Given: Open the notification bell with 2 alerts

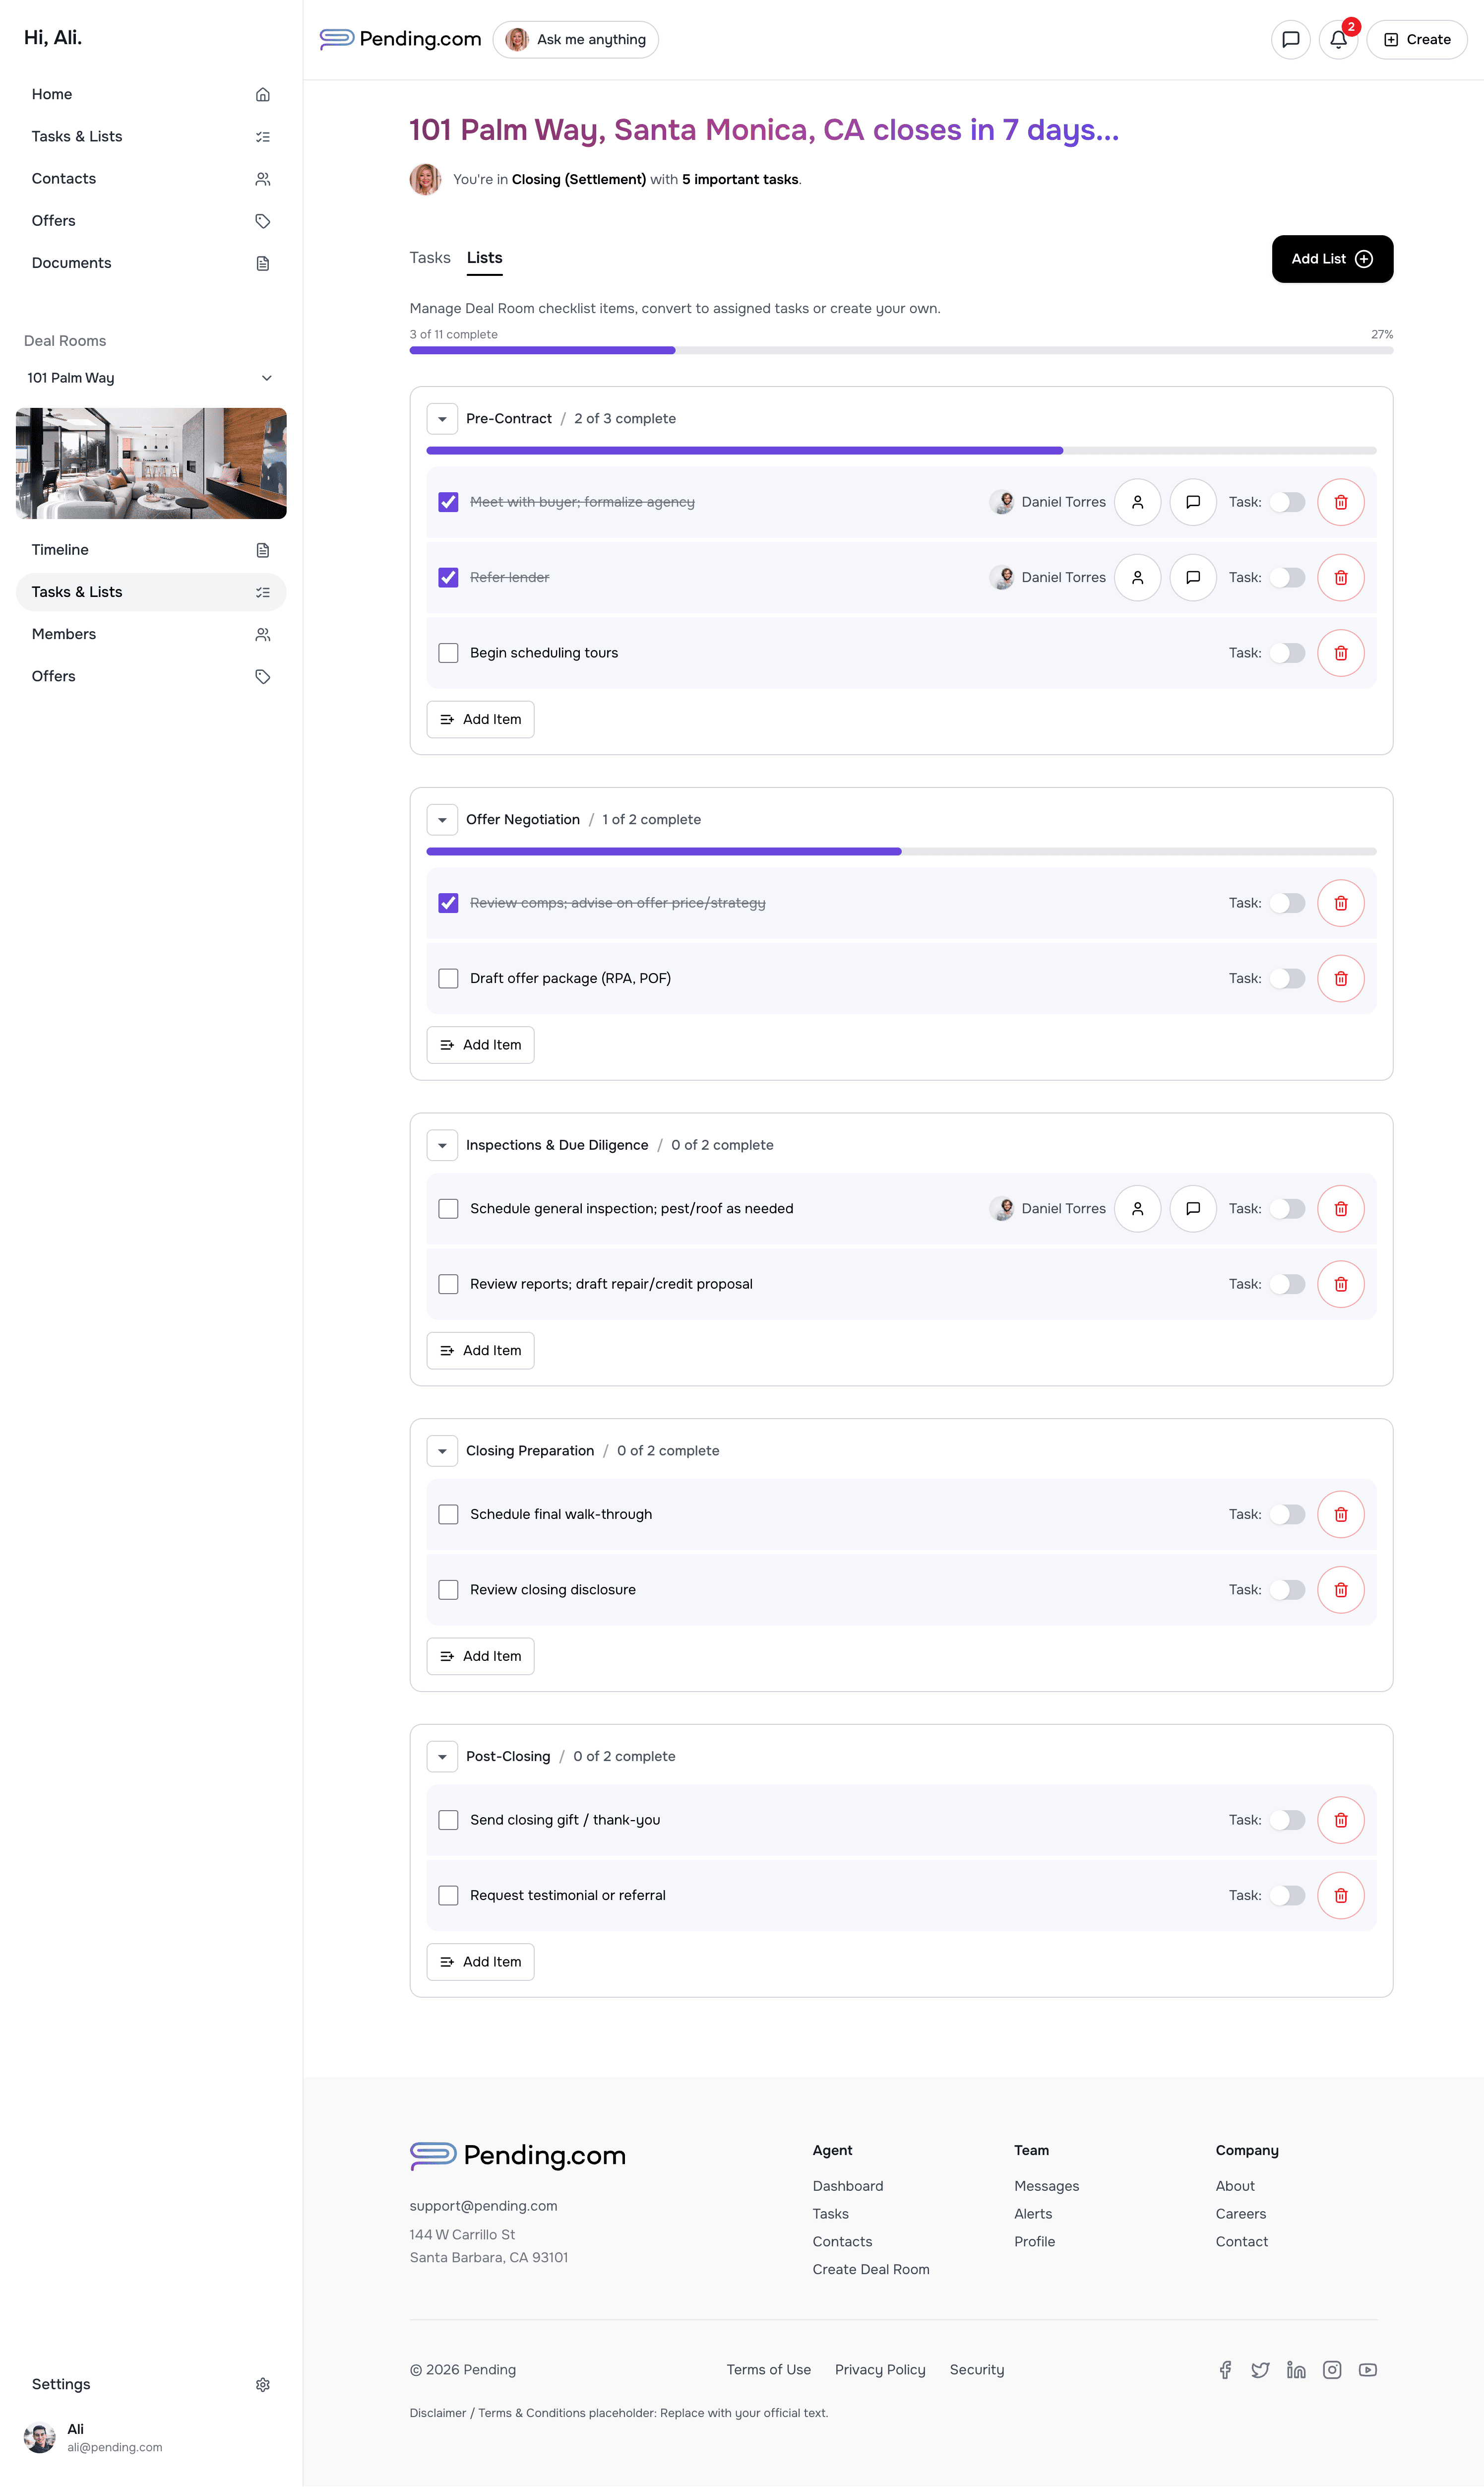Looking at the screenshot, I should coord(1339,40).
